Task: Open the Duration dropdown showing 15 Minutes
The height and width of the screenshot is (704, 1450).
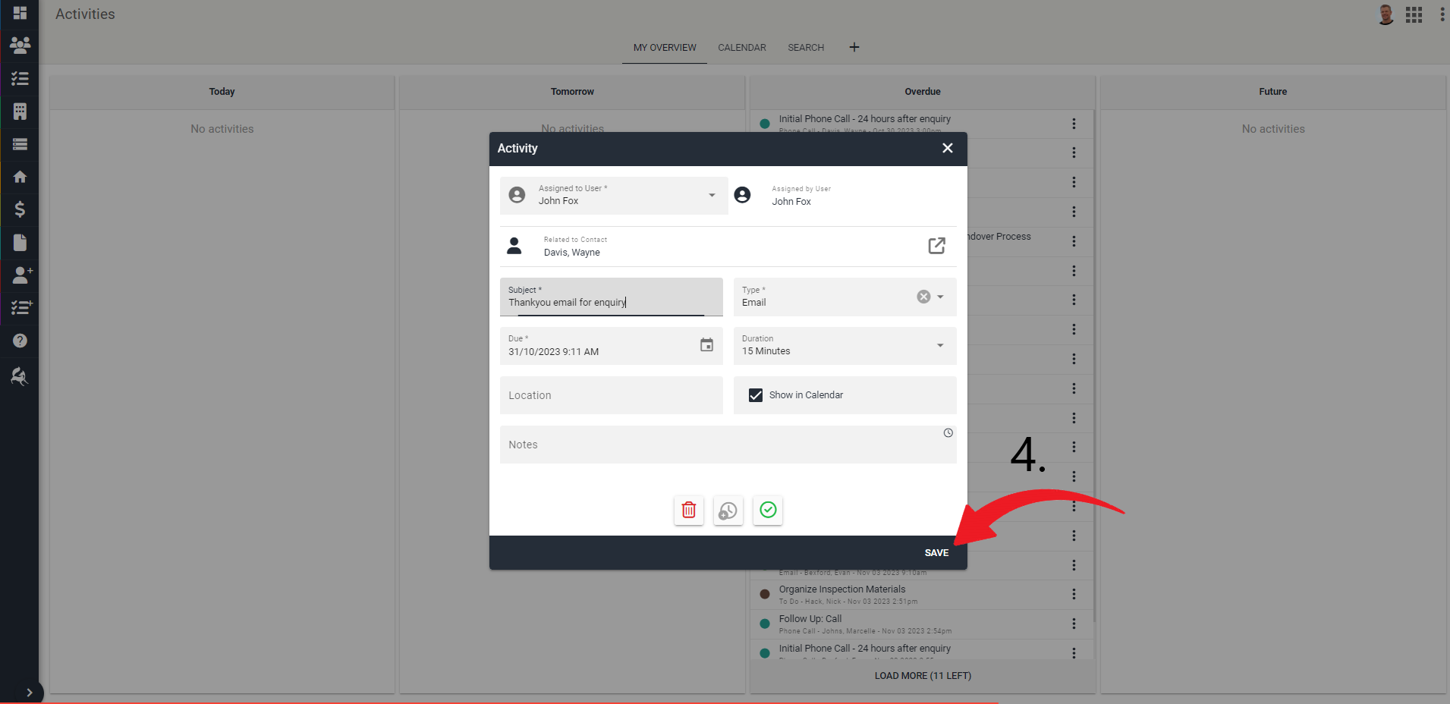Action: coord(940,346)
